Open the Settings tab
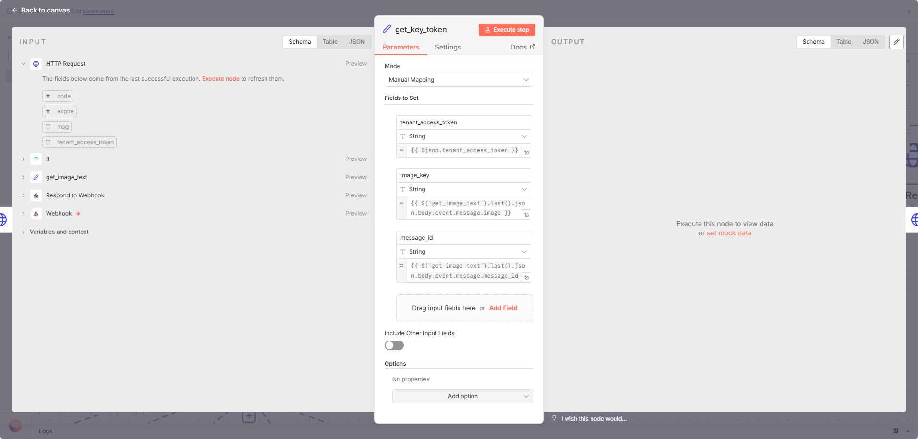The width and height of the screenshot is (918, 439). point(447,47)
